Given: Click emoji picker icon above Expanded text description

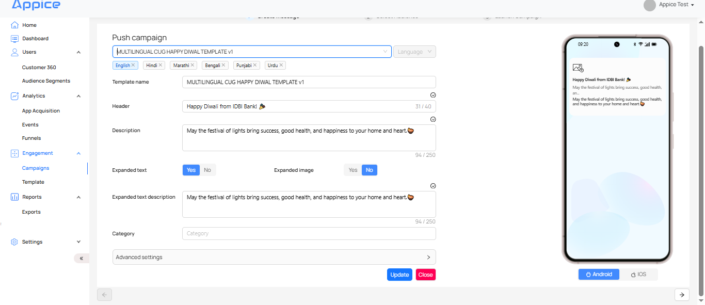Looking at the screenshot, I should [x=433, y=186].
